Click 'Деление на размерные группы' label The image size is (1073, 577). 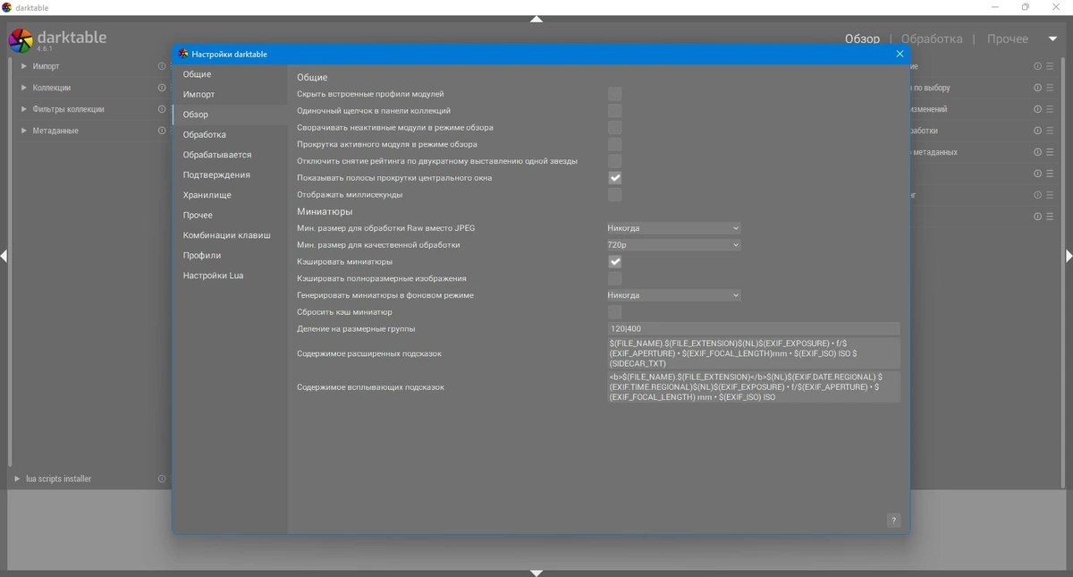click(x=356, y=329)
